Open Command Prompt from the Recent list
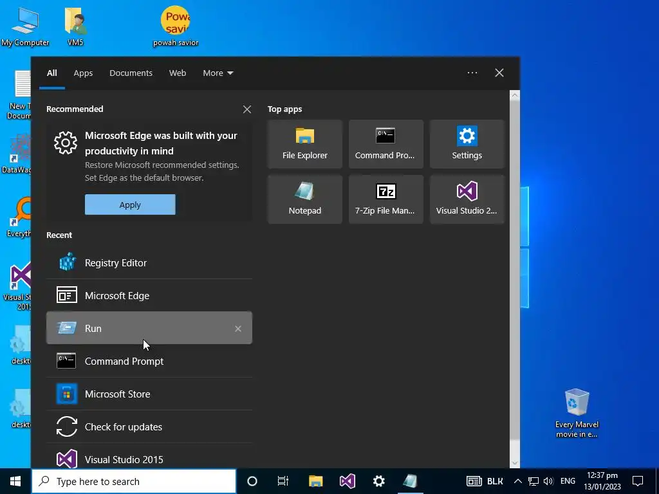The image size is (659, 494). (x=149, y=361)
